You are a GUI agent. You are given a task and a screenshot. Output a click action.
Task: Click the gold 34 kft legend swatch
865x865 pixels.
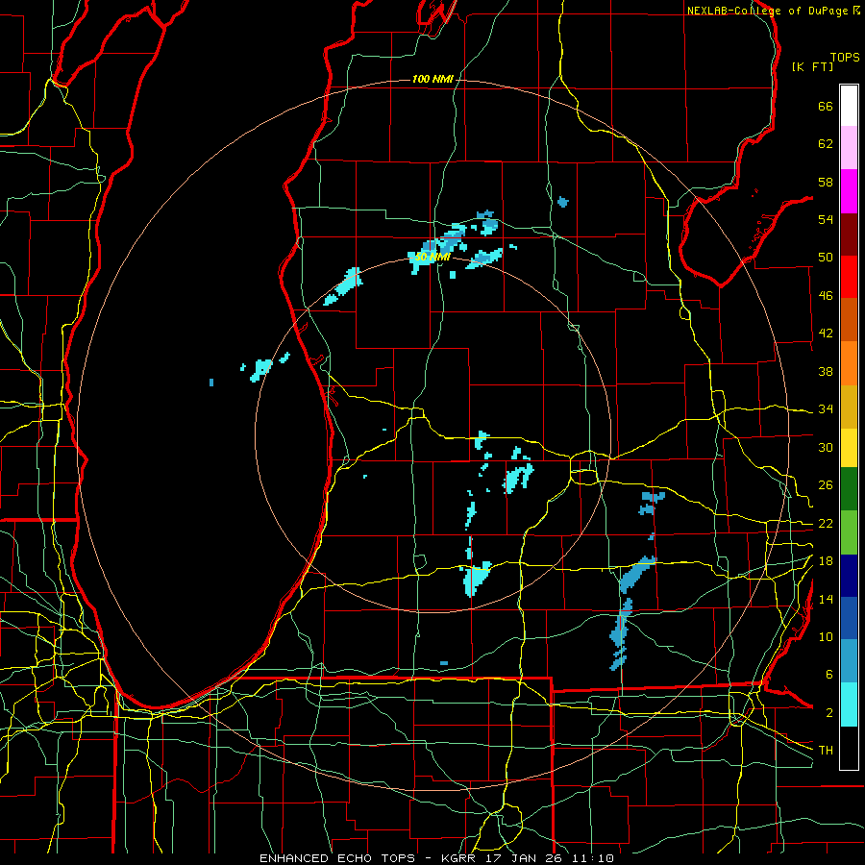pyautogui.click(x=849, y=408)
